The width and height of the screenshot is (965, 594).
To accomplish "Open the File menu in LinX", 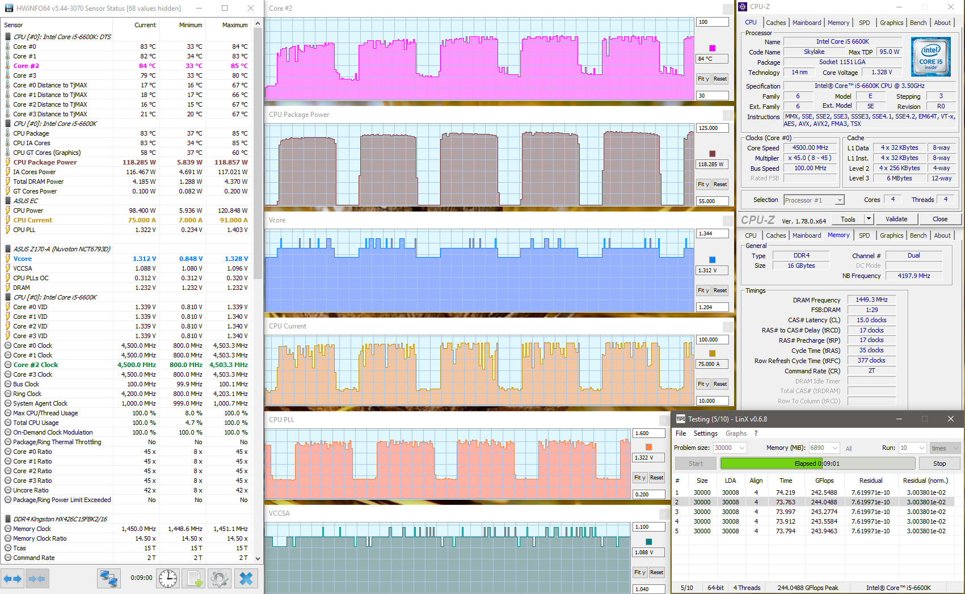I will tap(681, 433).
